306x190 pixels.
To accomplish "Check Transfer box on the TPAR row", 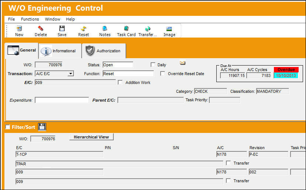I will pyautogui.click(x=228, y=163).
